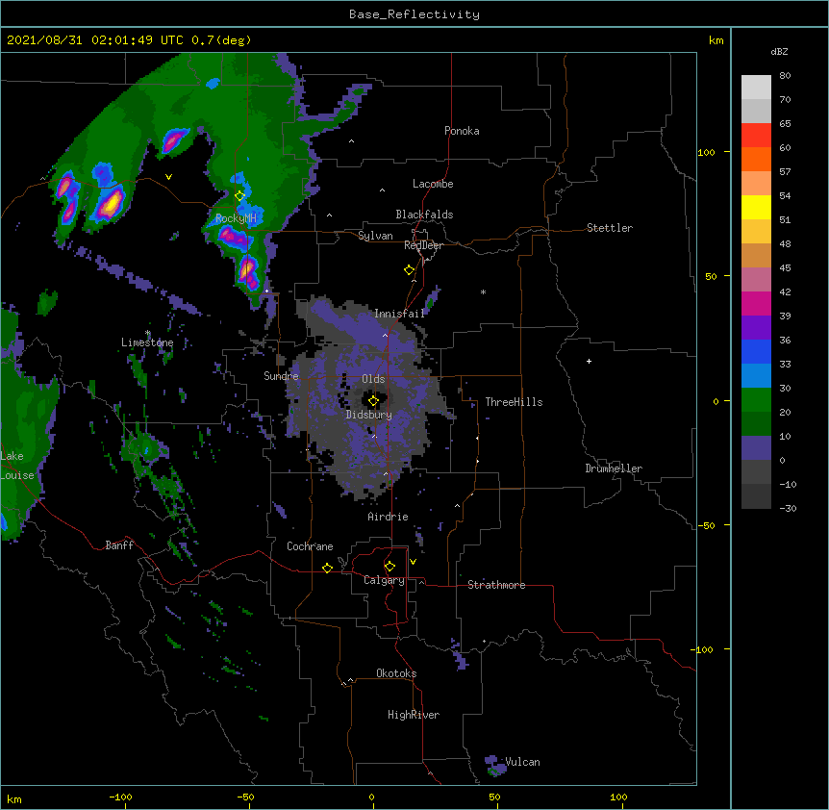Select the bright yellow 54-51 dBZ legend swatch
Screen dimensions: 829x810
click(x=756, y=207)
